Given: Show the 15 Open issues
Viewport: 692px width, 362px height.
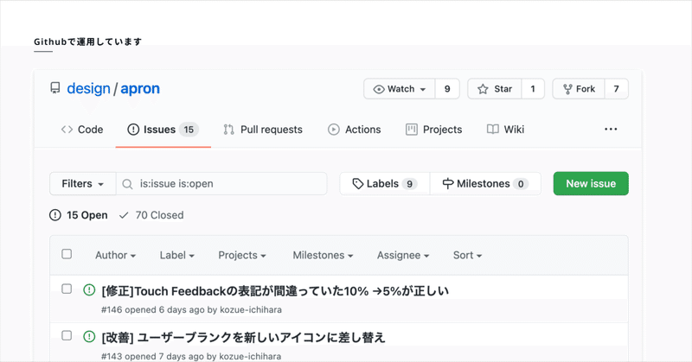Looking at the screenshot, I should [x=79, y=215].
